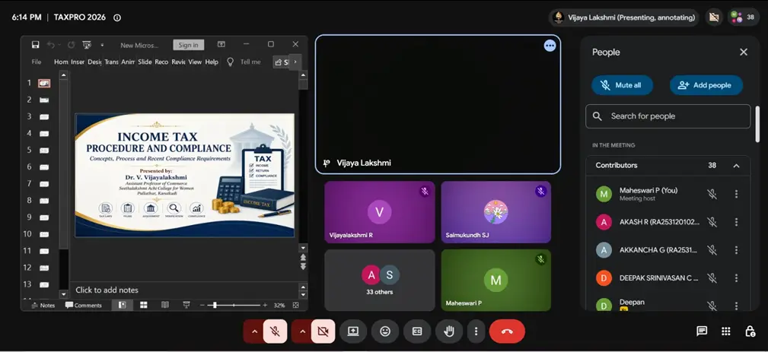768x352 pixels.
Task: Leave call with red hang-up button
Action: click(507, 331)
